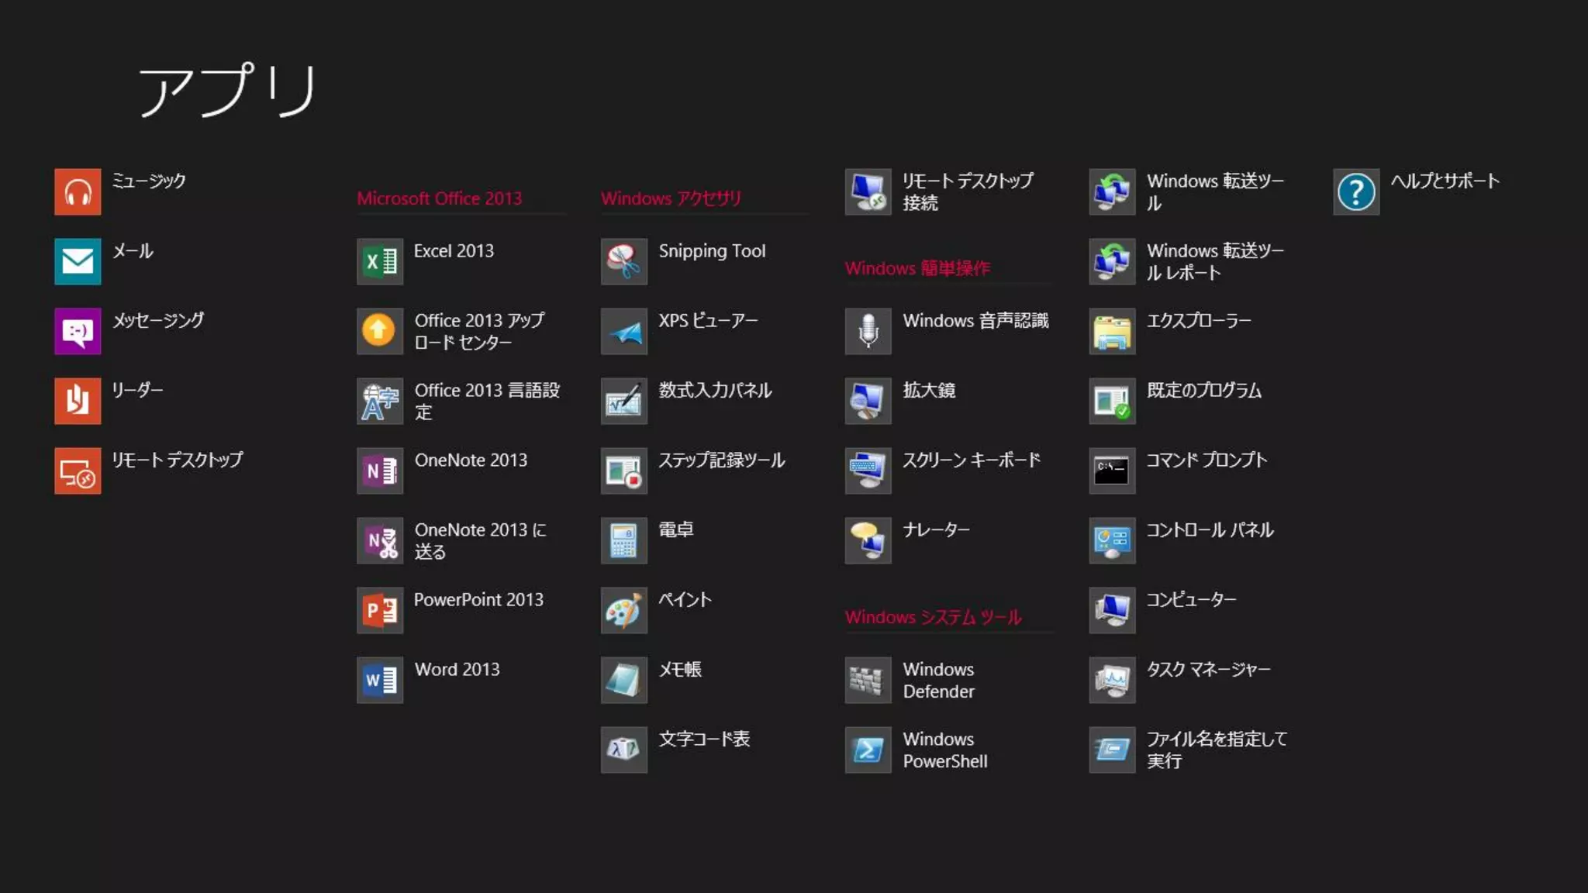Viewport: 1588px width, 893px height.
Task: Open the 文字コード表 icon
Action: [624, 750]
